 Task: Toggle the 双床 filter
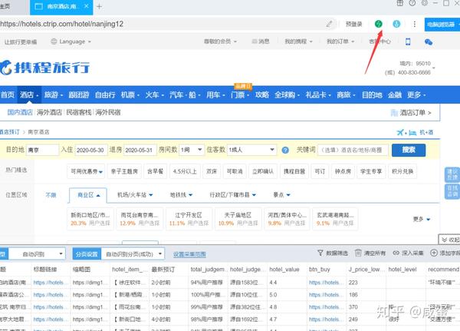click(x=212, y=171)
